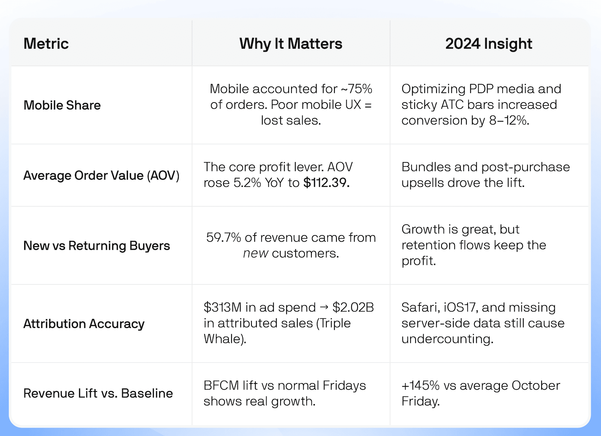Click the bold $112.39 value
Screen dimensions: 601x436
pos(326,183)
